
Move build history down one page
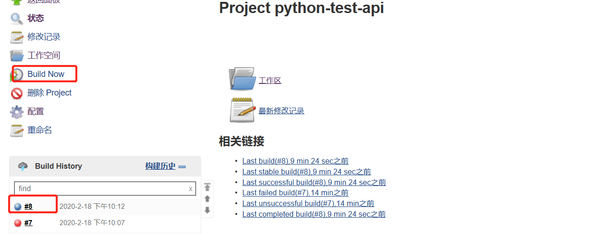[x=207, y=210]
